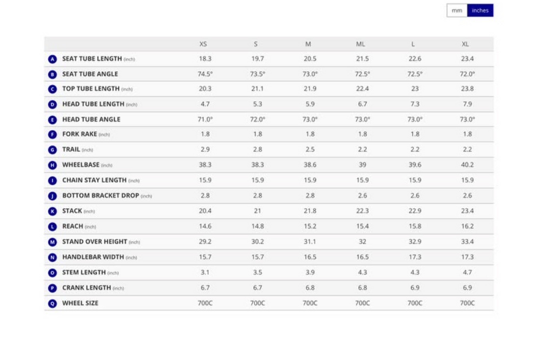Click the H icon for Wheelbase
The height and width of the screenshot is (362, 538).
pos(53,165)
